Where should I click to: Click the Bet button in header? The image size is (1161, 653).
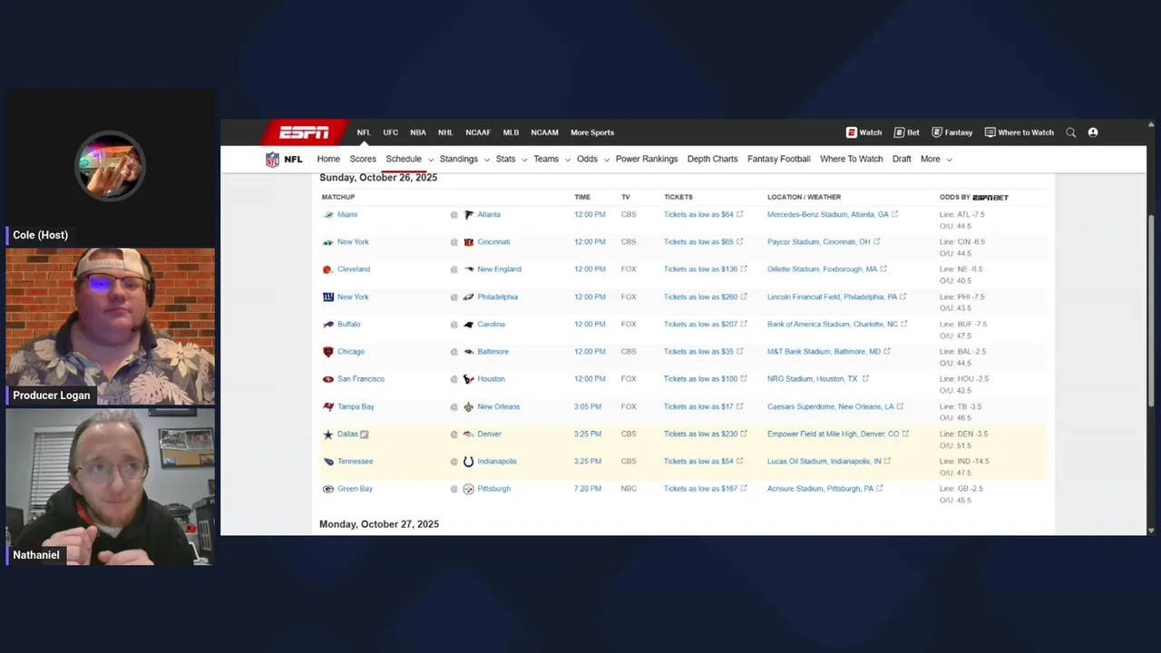click(907, 132)
